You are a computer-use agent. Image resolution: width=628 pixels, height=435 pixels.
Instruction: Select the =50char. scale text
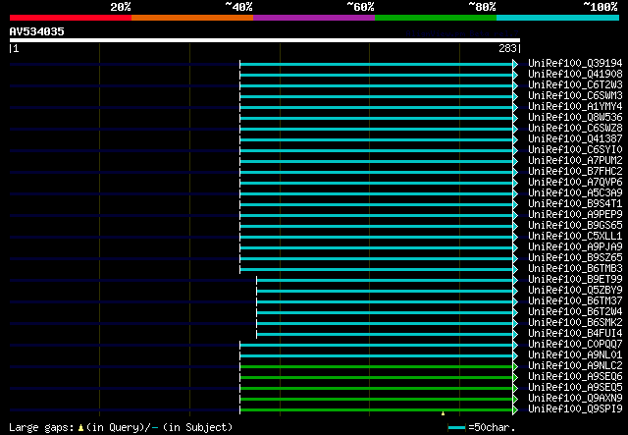tap(492, 427)
